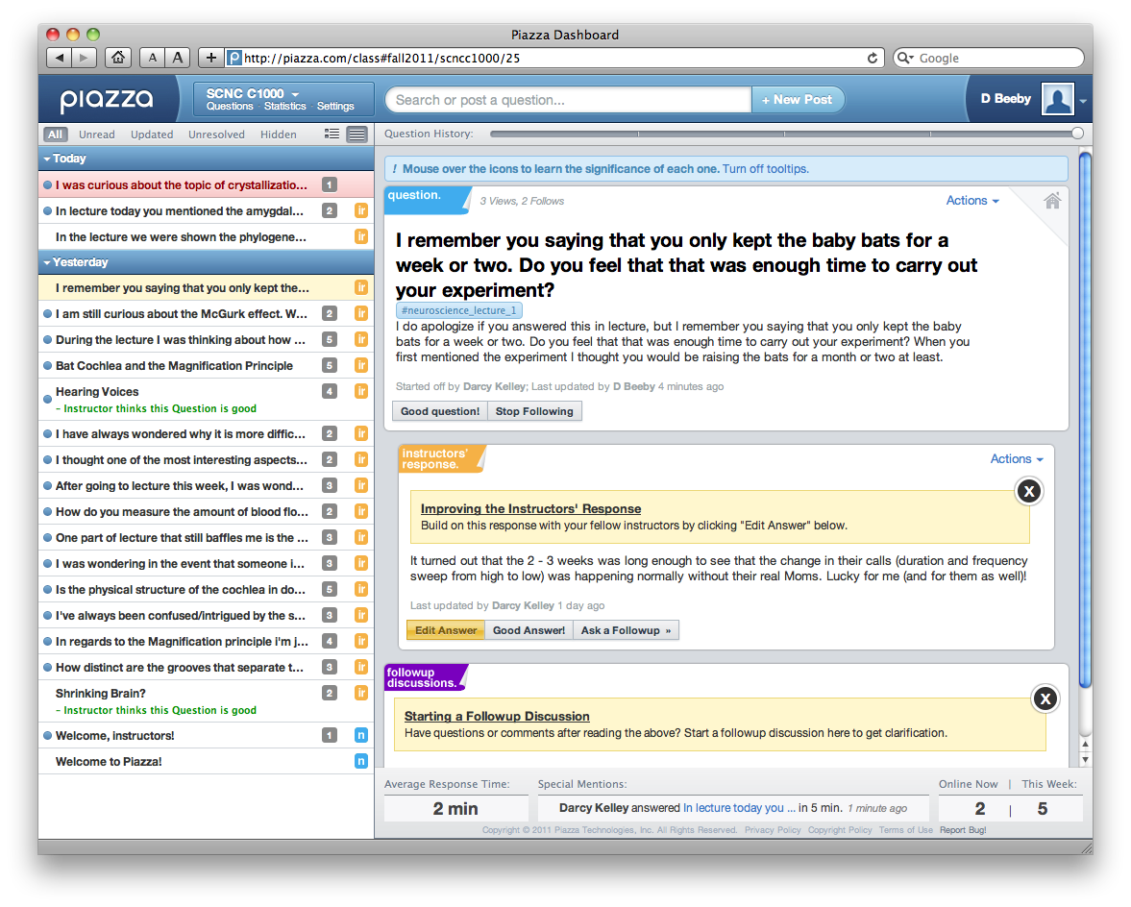Click the Edit Answer button
The width and height of the screenshot is (1131, 907).
[446, 630]
